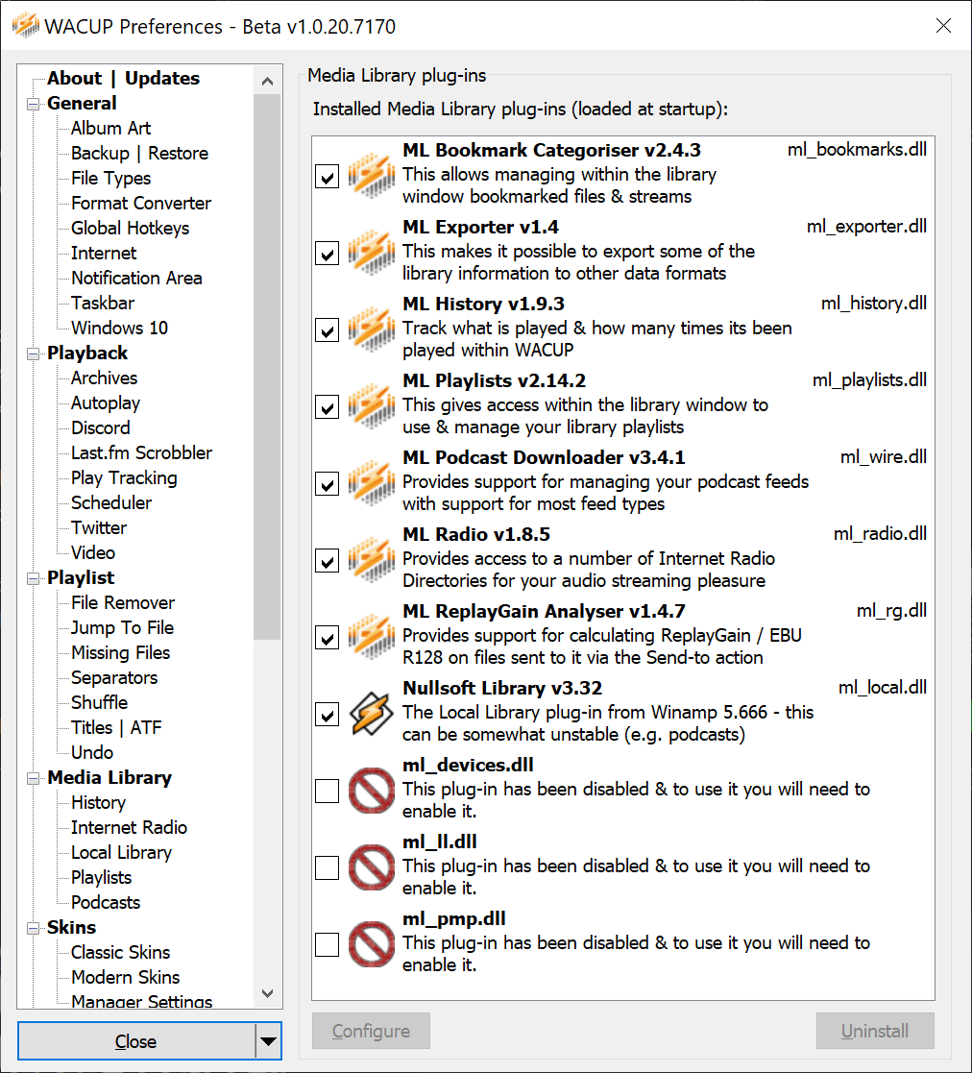Click the ML Exporter plug-in icon
This screenshot has height=1073, width=972.
[372, 254]
